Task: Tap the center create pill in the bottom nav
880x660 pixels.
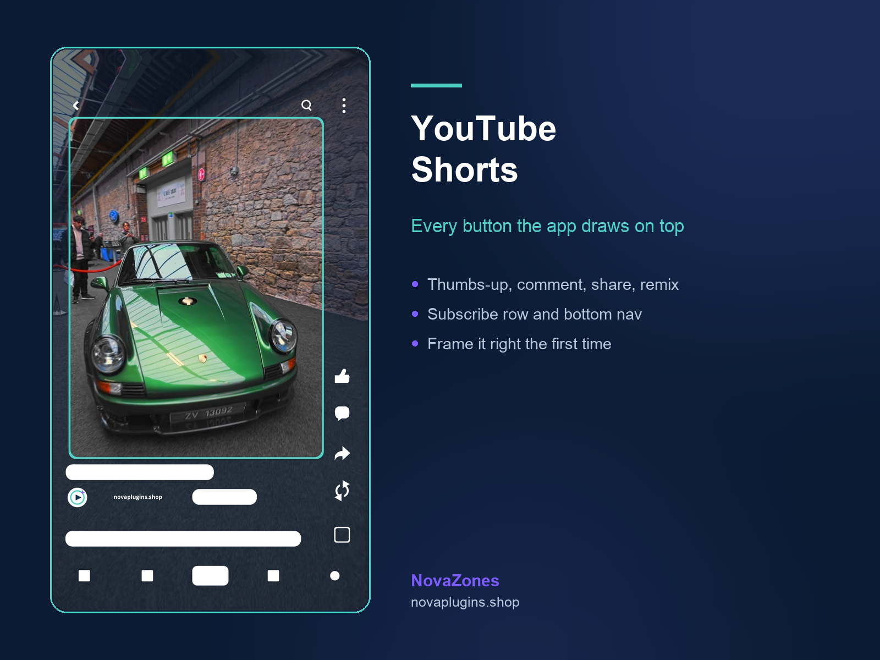Action: (210, 576)
